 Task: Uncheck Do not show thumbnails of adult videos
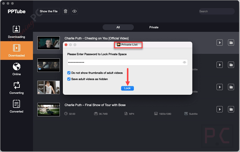click(69, 73)
